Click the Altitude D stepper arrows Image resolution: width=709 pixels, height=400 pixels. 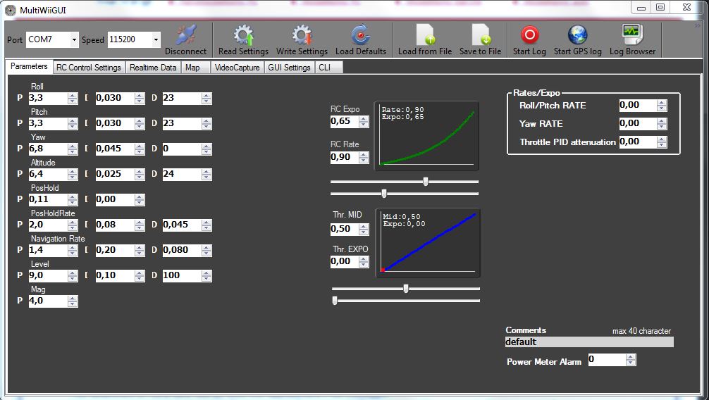206,174
